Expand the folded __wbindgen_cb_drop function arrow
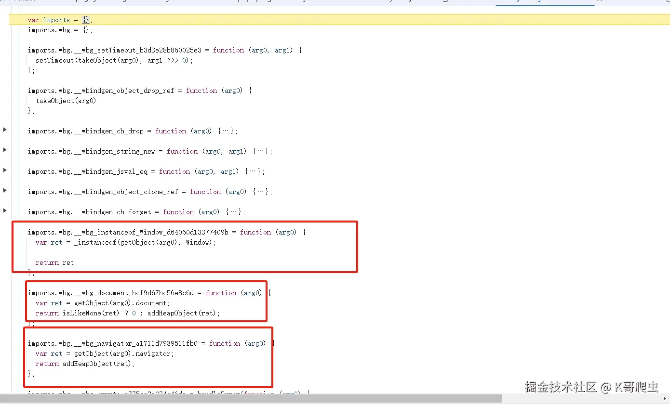This screenshot has height=405, width=670. coord(5,130)
